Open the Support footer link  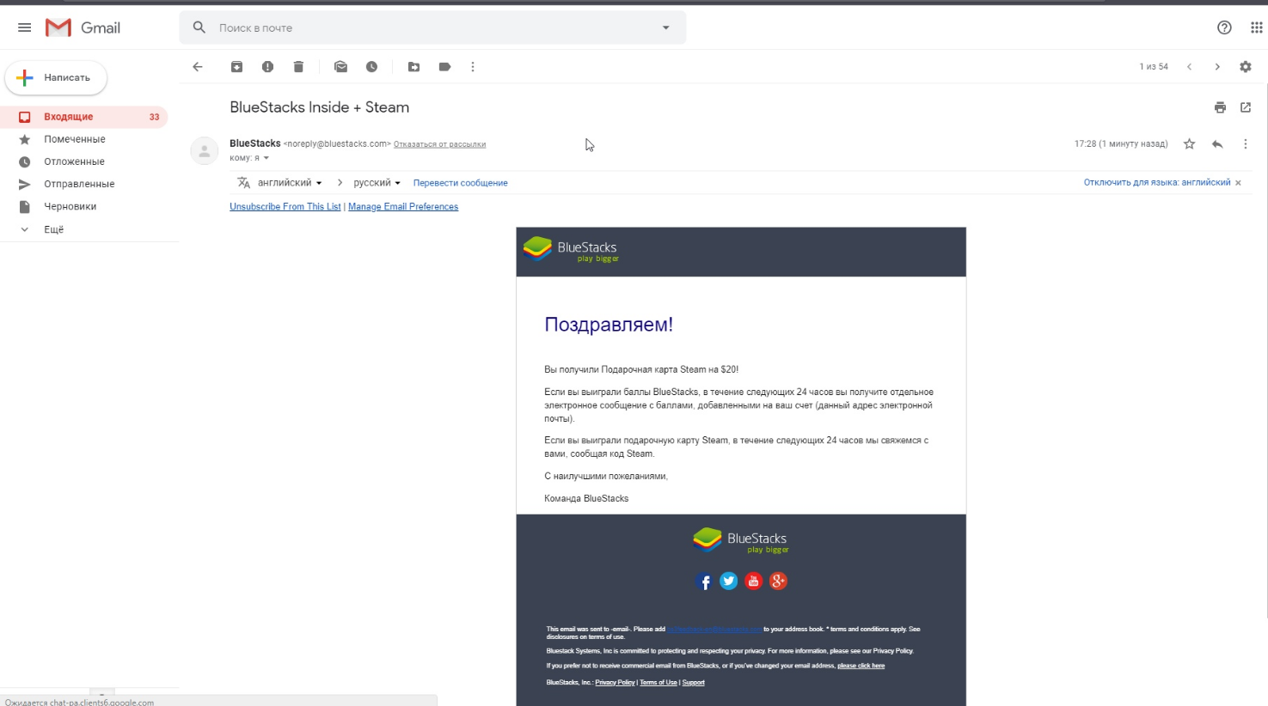coord(693,683)
